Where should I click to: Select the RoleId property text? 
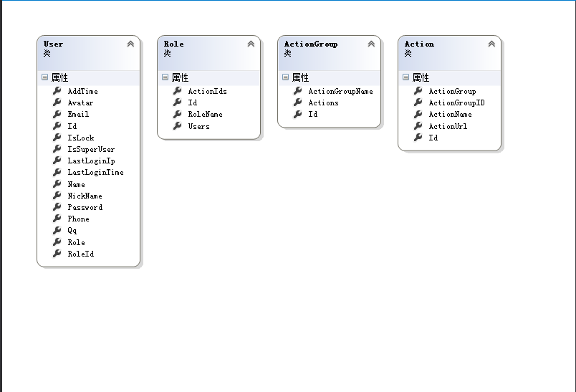[x=81, y=254]
